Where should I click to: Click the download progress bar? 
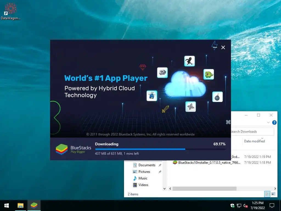160,149
